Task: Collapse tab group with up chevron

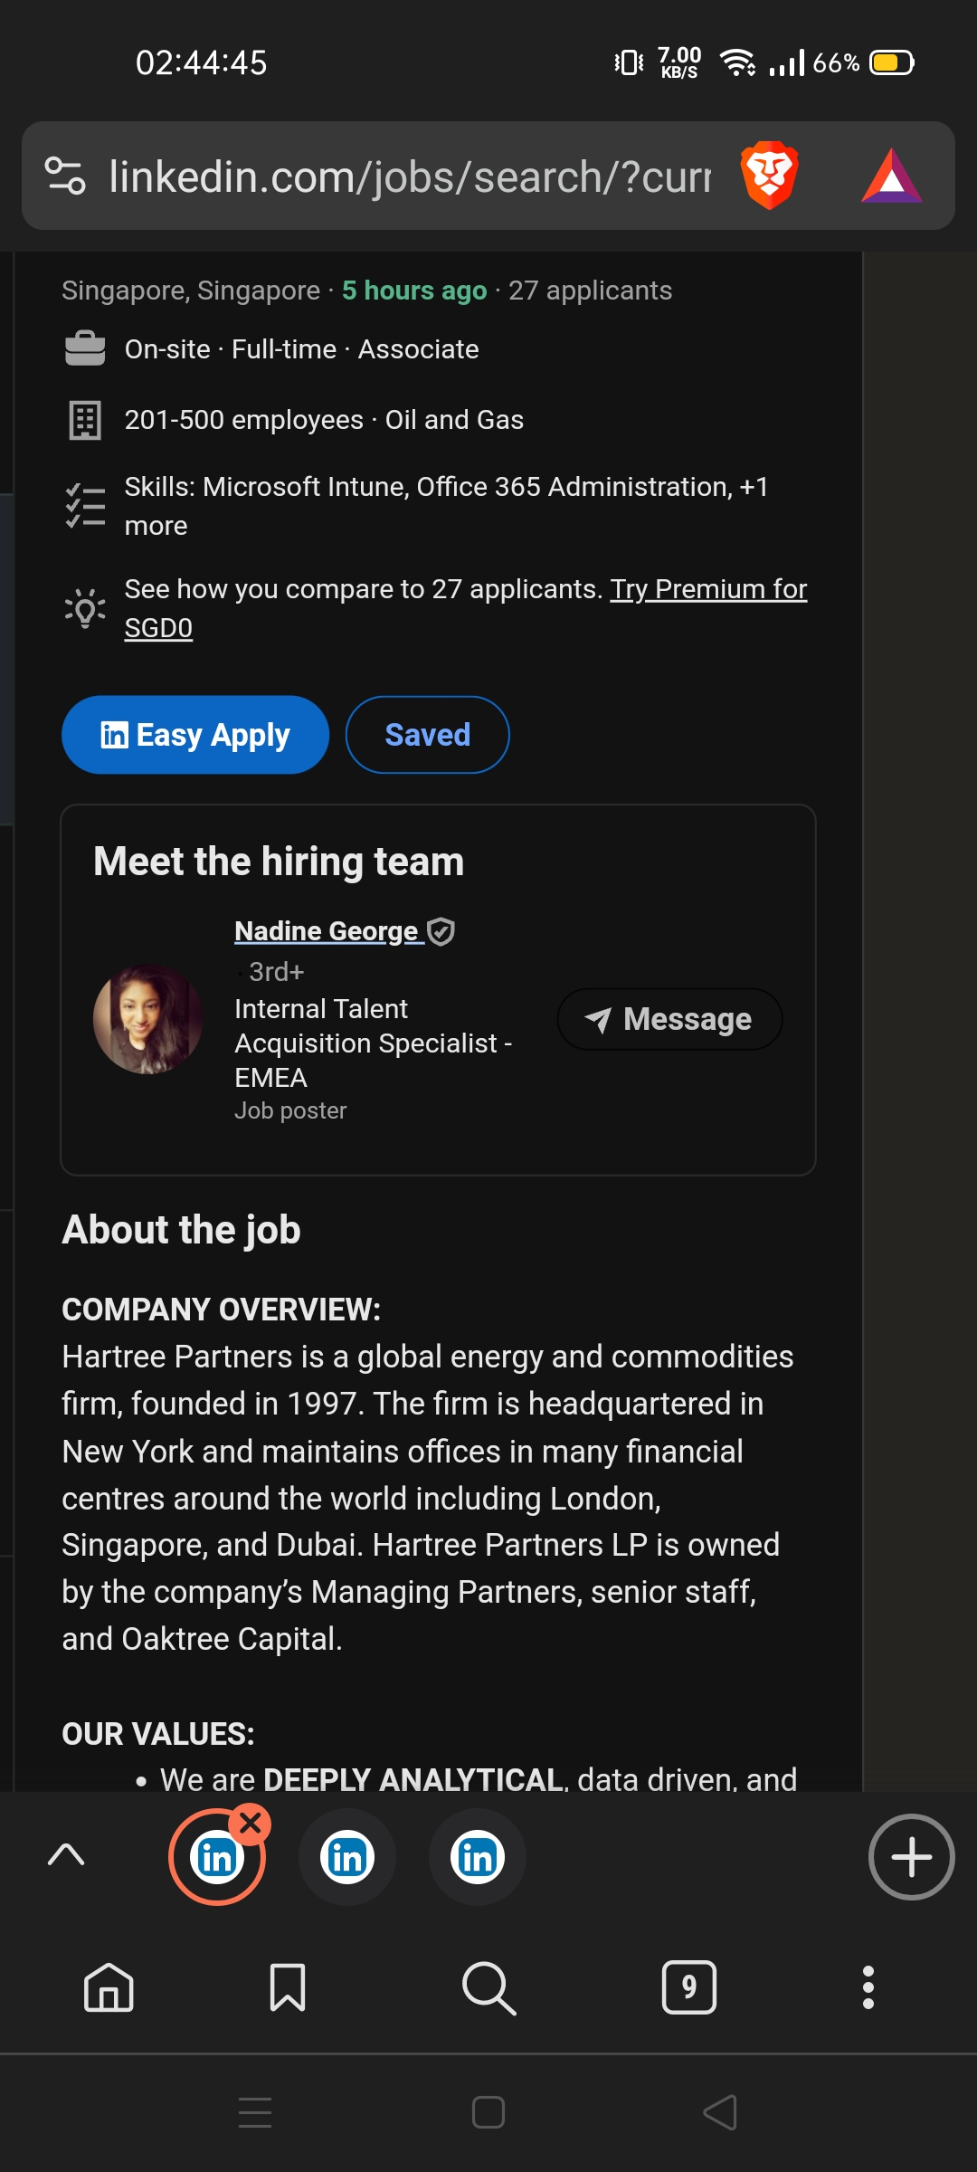Action: [x=66, y=1854]
